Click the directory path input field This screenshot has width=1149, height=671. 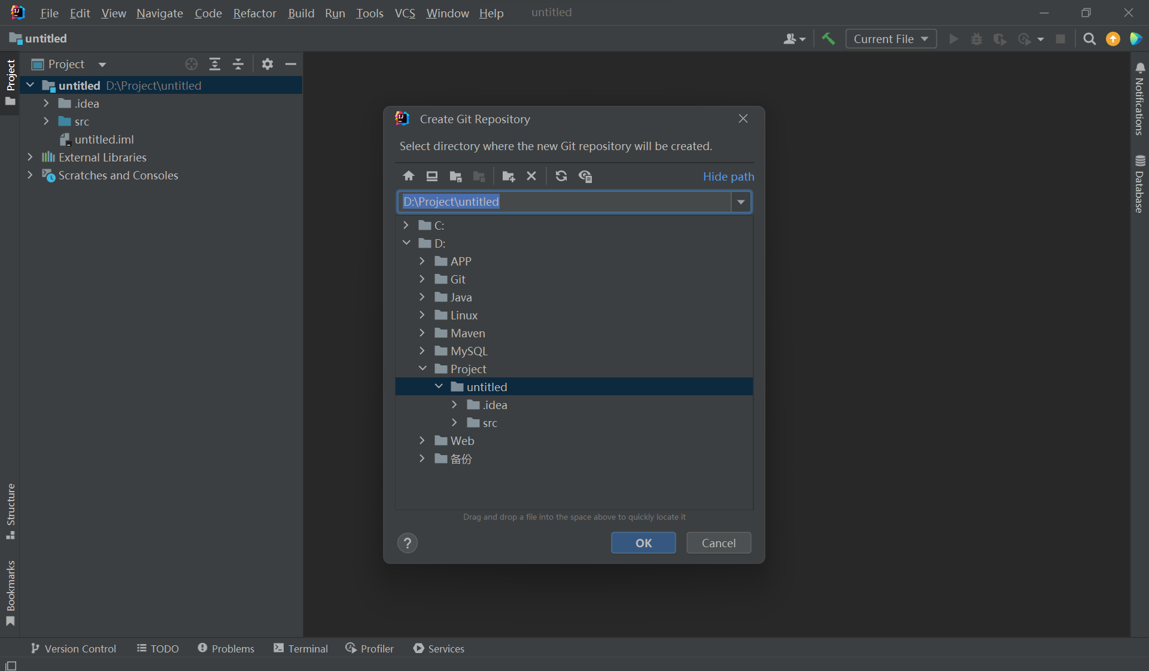click(563, 202)
